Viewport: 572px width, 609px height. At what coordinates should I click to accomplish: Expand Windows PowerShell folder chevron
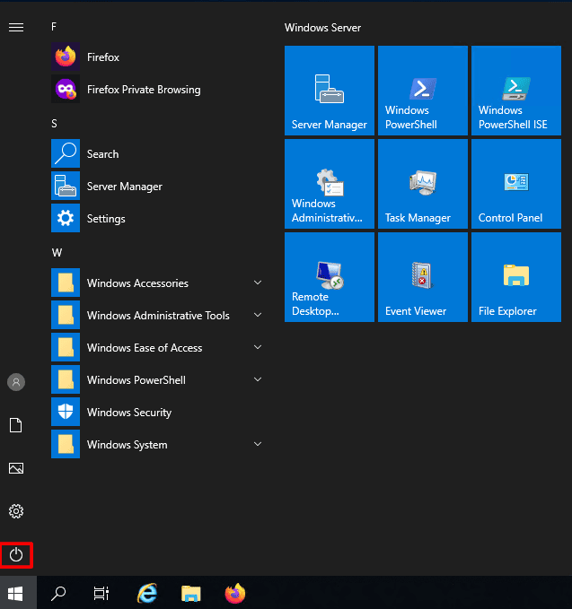[258, 380]
